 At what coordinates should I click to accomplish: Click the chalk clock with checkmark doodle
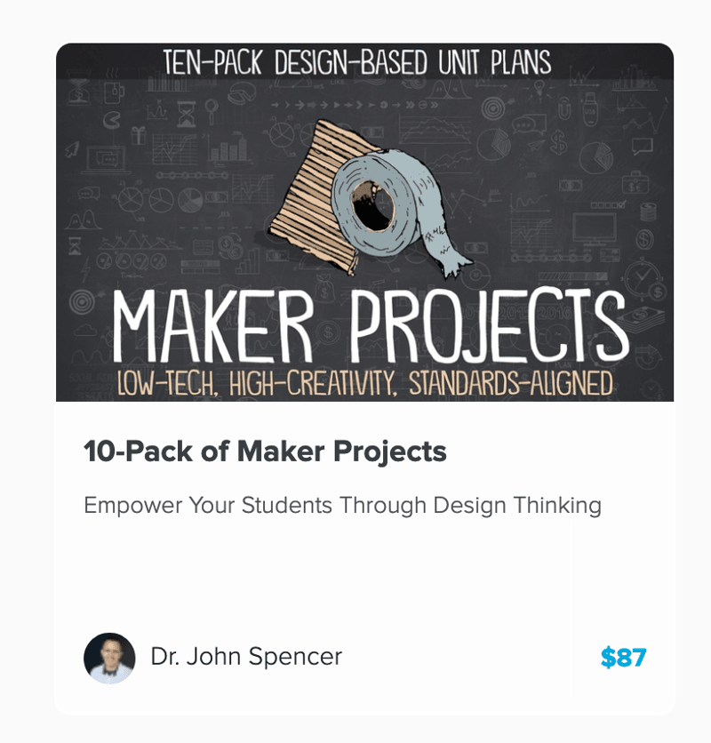(x=643, y=276)
